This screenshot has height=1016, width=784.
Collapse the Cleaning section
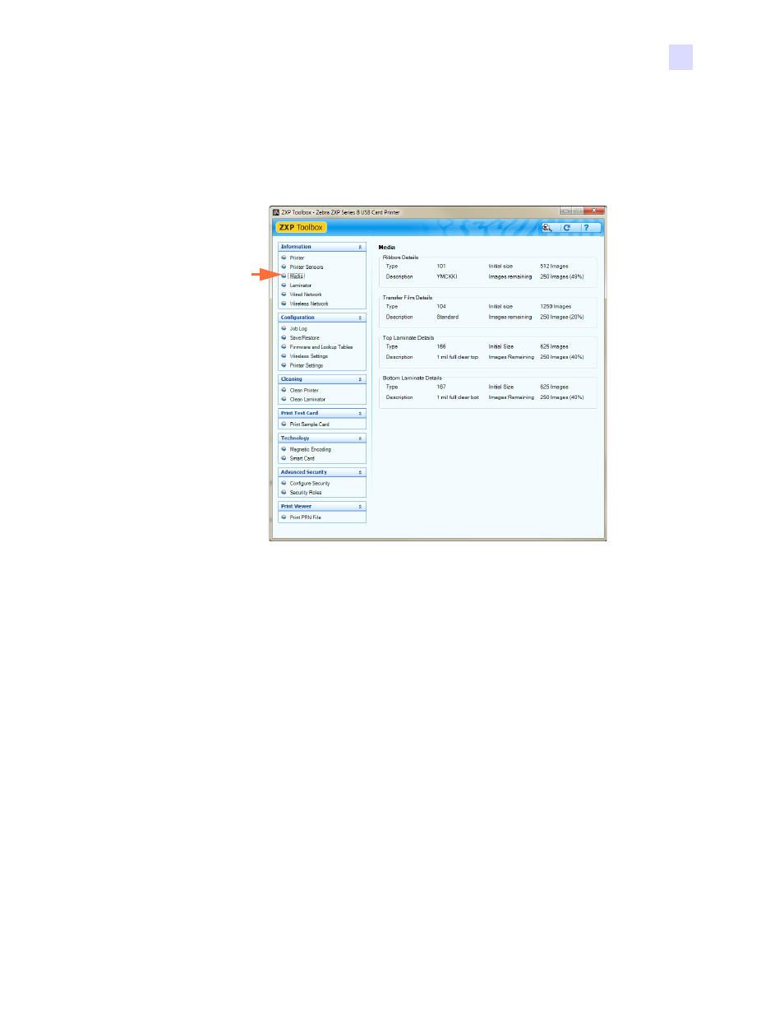coord(360,379)
